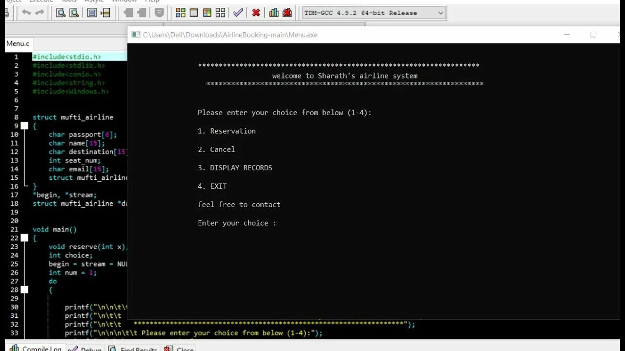The width and height of the screenshot is (625, 351).
Task: Click the grey left-pointing page icon
Action: pyautogui.click(x=128, y=13)
